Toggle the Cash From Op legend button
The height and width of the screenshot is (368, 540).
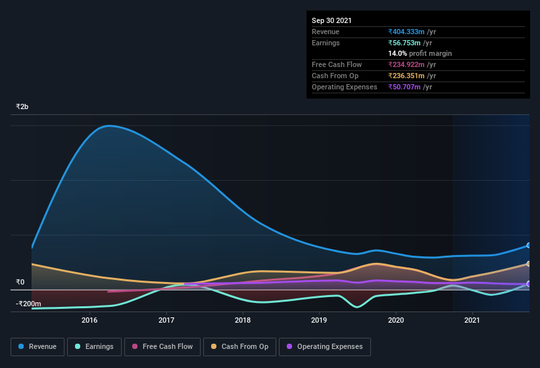[239, 347]
